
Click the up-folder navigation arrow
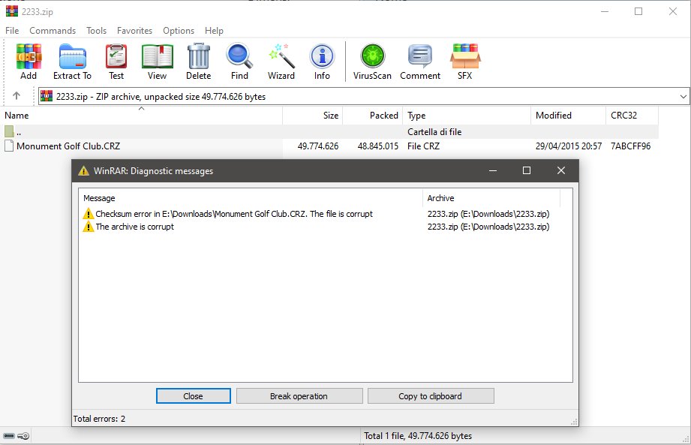pos(16,96)
